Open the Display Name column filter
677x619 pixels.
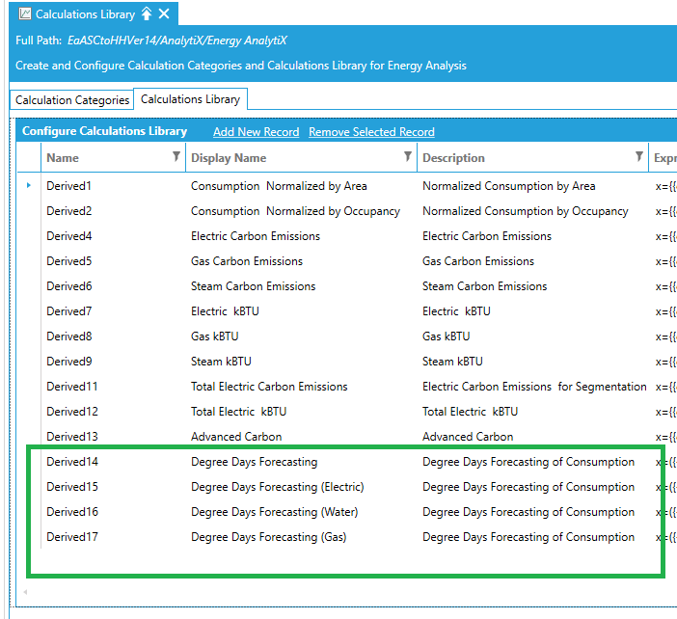tap(407, 157)
